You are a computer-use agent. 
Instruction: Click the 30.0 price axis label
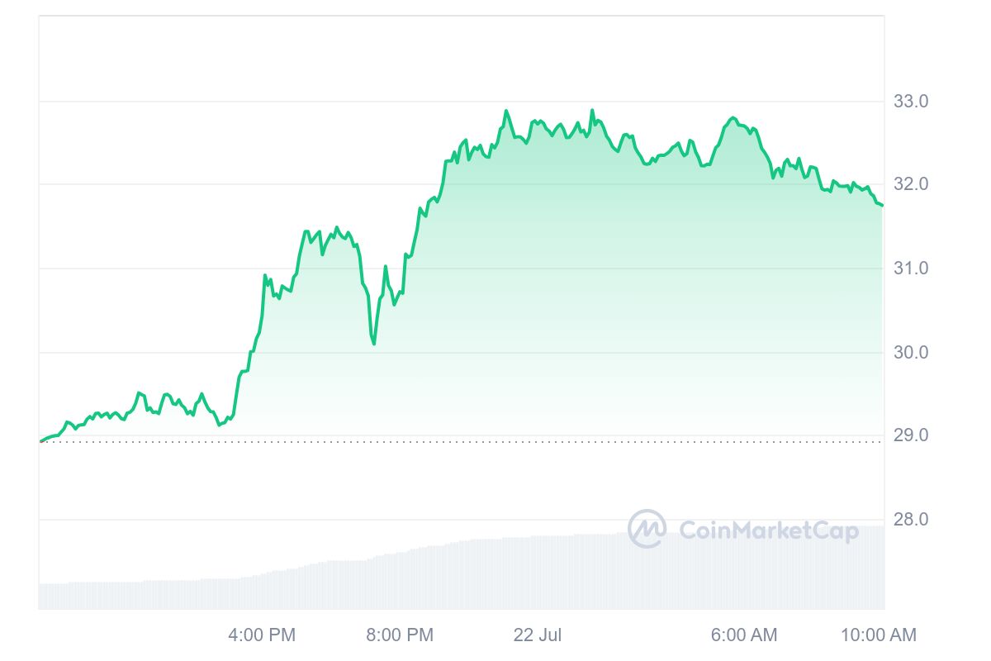[x=911, y=353]
